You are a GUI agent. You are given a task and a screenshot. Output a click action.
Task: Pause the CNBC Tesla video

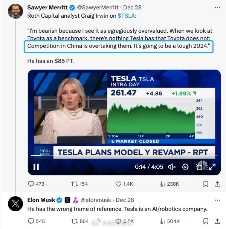(x=36, y=167)
